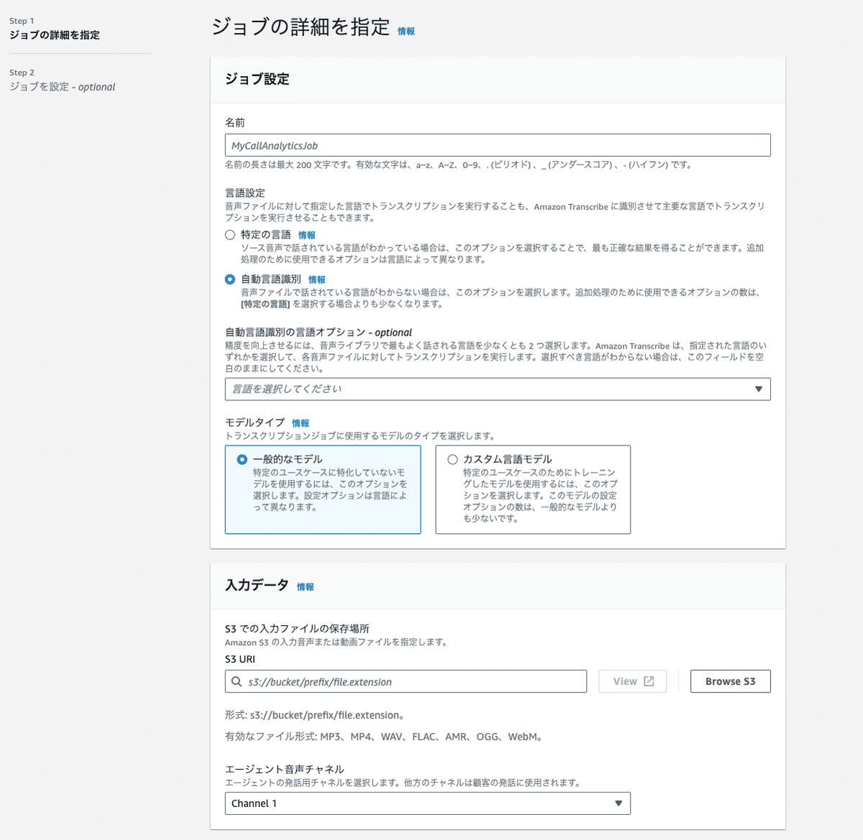Open the 情報 link next to 自動言語識別

click(317, 280)
